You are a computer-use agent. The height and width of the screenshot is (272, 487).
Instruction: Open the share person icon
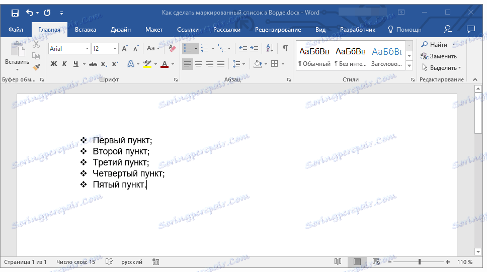448,30
